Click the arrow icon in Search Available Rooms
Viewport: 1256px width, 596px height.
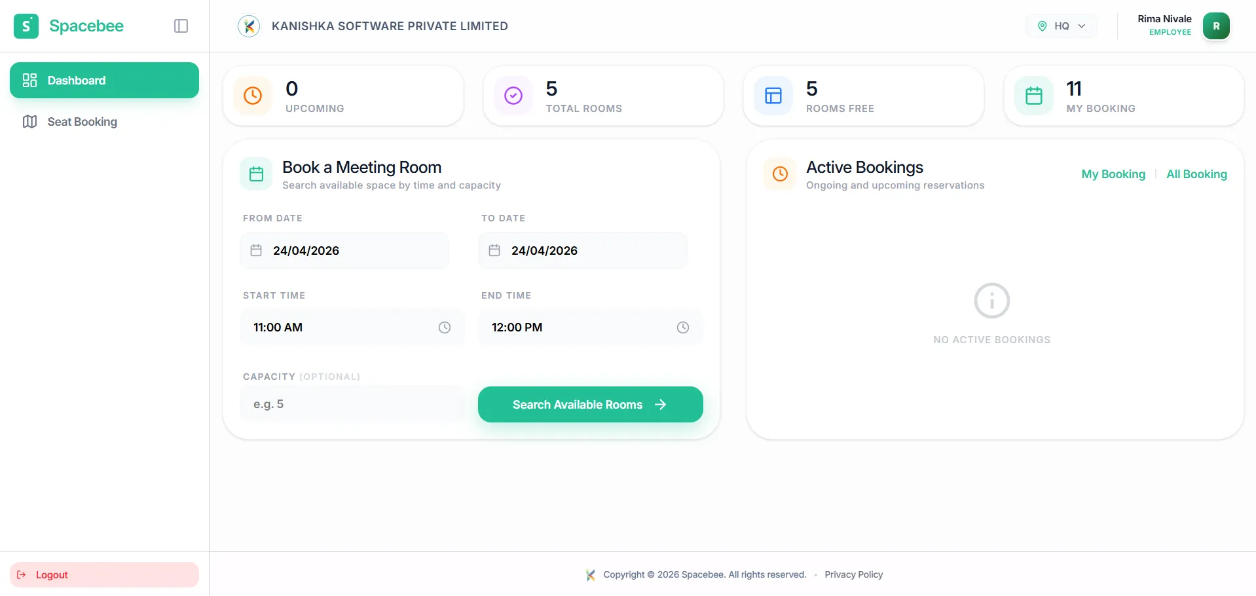pyautogui.click(x=660, y=405)
